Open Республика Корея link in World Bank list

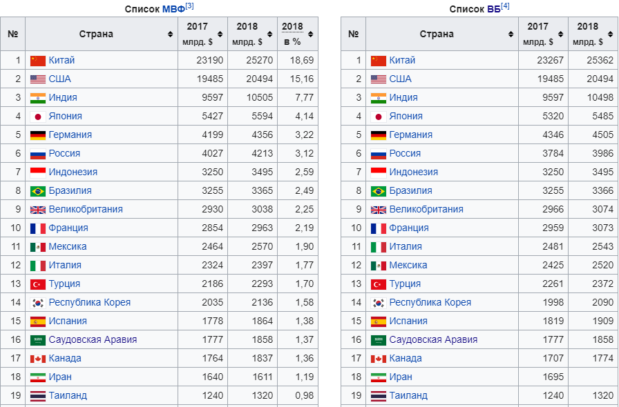tap(430, 303)
